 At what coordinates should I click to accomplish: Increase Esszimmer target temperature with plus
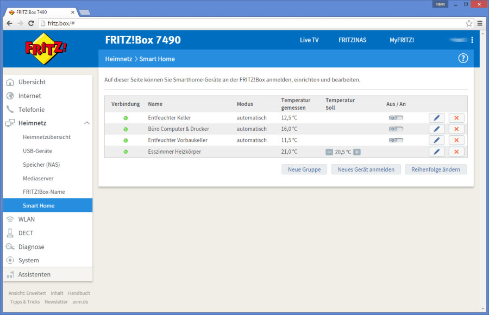point(357,152)
